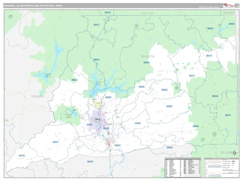Click ZIP code label 96028
Image resolution: width=243 pixels, height=182 pixels.
[x=210, y=28]
